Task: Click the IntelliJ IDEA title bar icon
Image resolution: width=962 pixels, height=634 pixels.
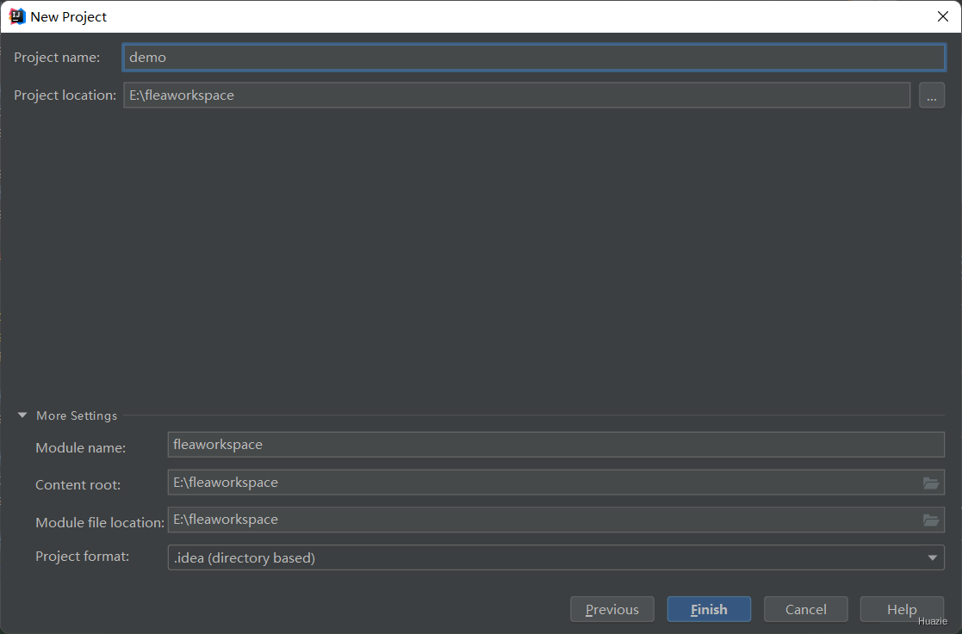Action: 16,16
